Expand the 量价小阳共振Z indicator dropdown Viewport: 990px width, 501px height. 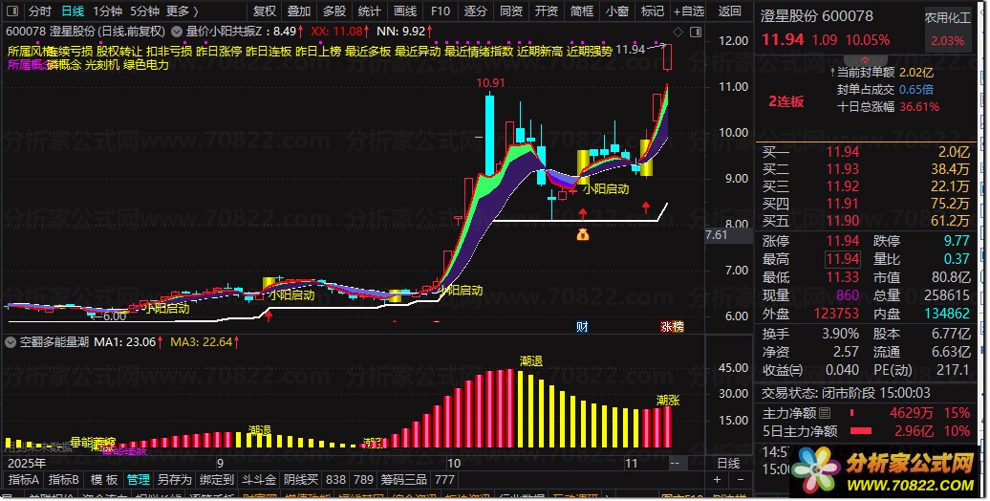(x=177, y=31)
